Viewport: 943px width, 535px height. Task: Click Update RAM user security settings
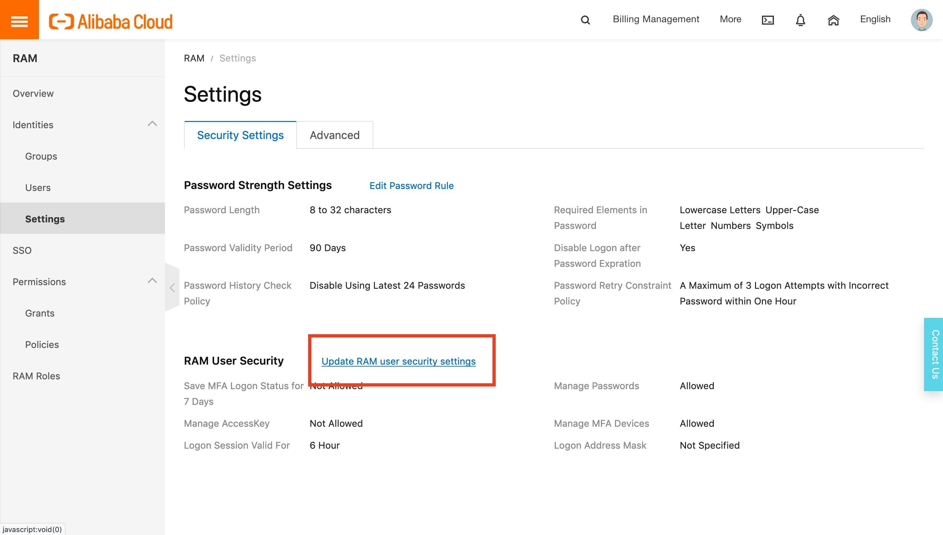pos(398,361)
